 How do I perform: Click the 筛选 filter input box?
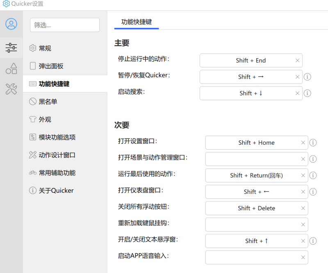pos(65,25)
